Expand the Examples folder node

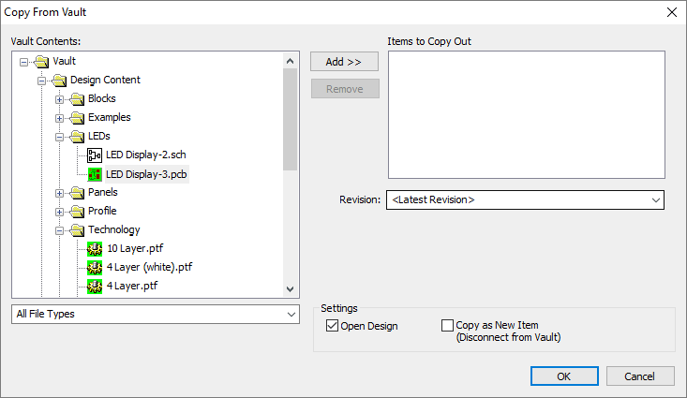[x=60, y=118]
